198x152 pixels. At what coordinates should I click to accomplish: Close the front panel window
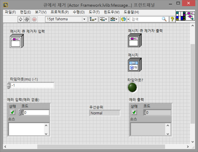(189, 3)
